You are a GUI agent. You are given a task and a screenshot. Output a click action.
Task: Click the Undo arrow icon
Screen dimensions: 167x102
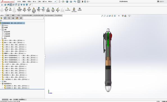(75, 1)
